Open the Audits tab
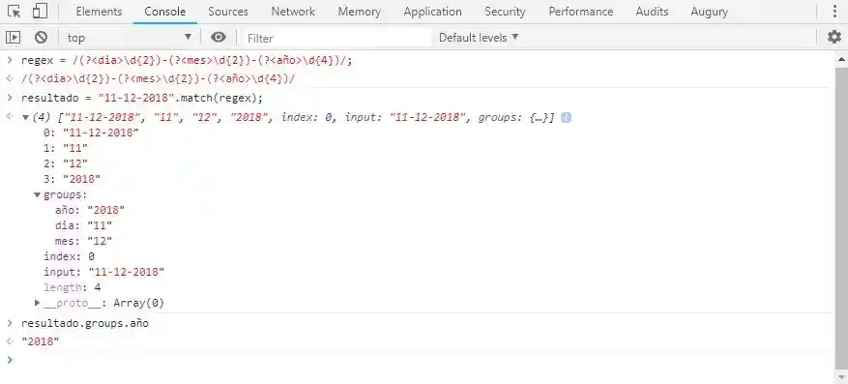 652,12
